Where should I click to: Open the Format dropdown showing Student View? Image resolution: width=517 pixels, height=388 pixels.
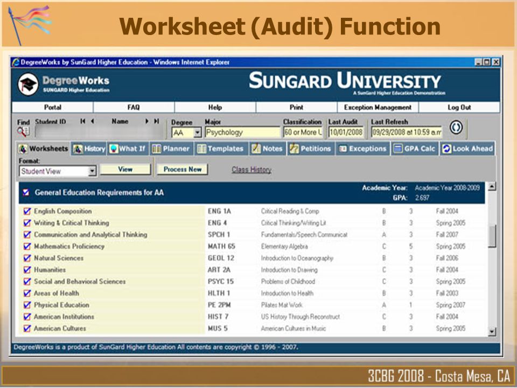58,171
